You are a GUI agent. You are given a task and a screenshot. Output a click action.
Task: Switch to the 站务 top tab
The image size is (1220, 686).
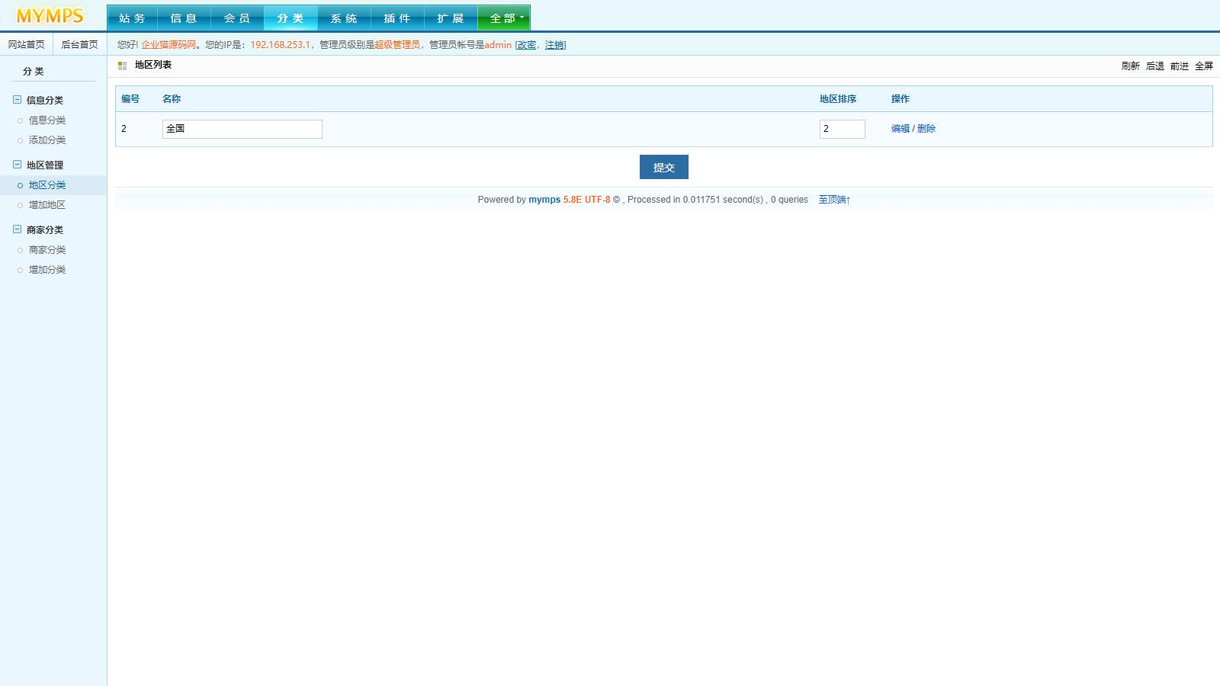[x=132, y=18]
